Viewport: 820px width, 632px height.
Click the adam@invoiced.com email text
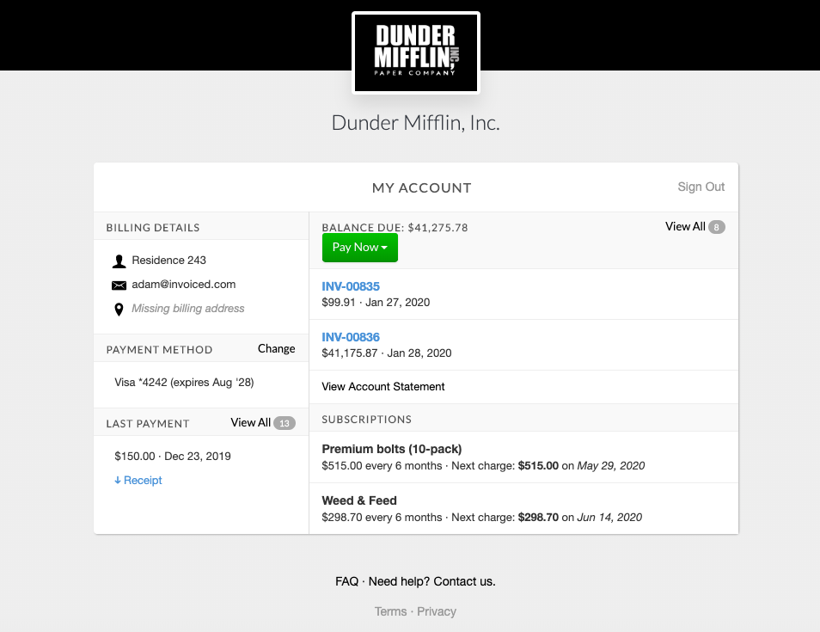[x=184, y=284]
